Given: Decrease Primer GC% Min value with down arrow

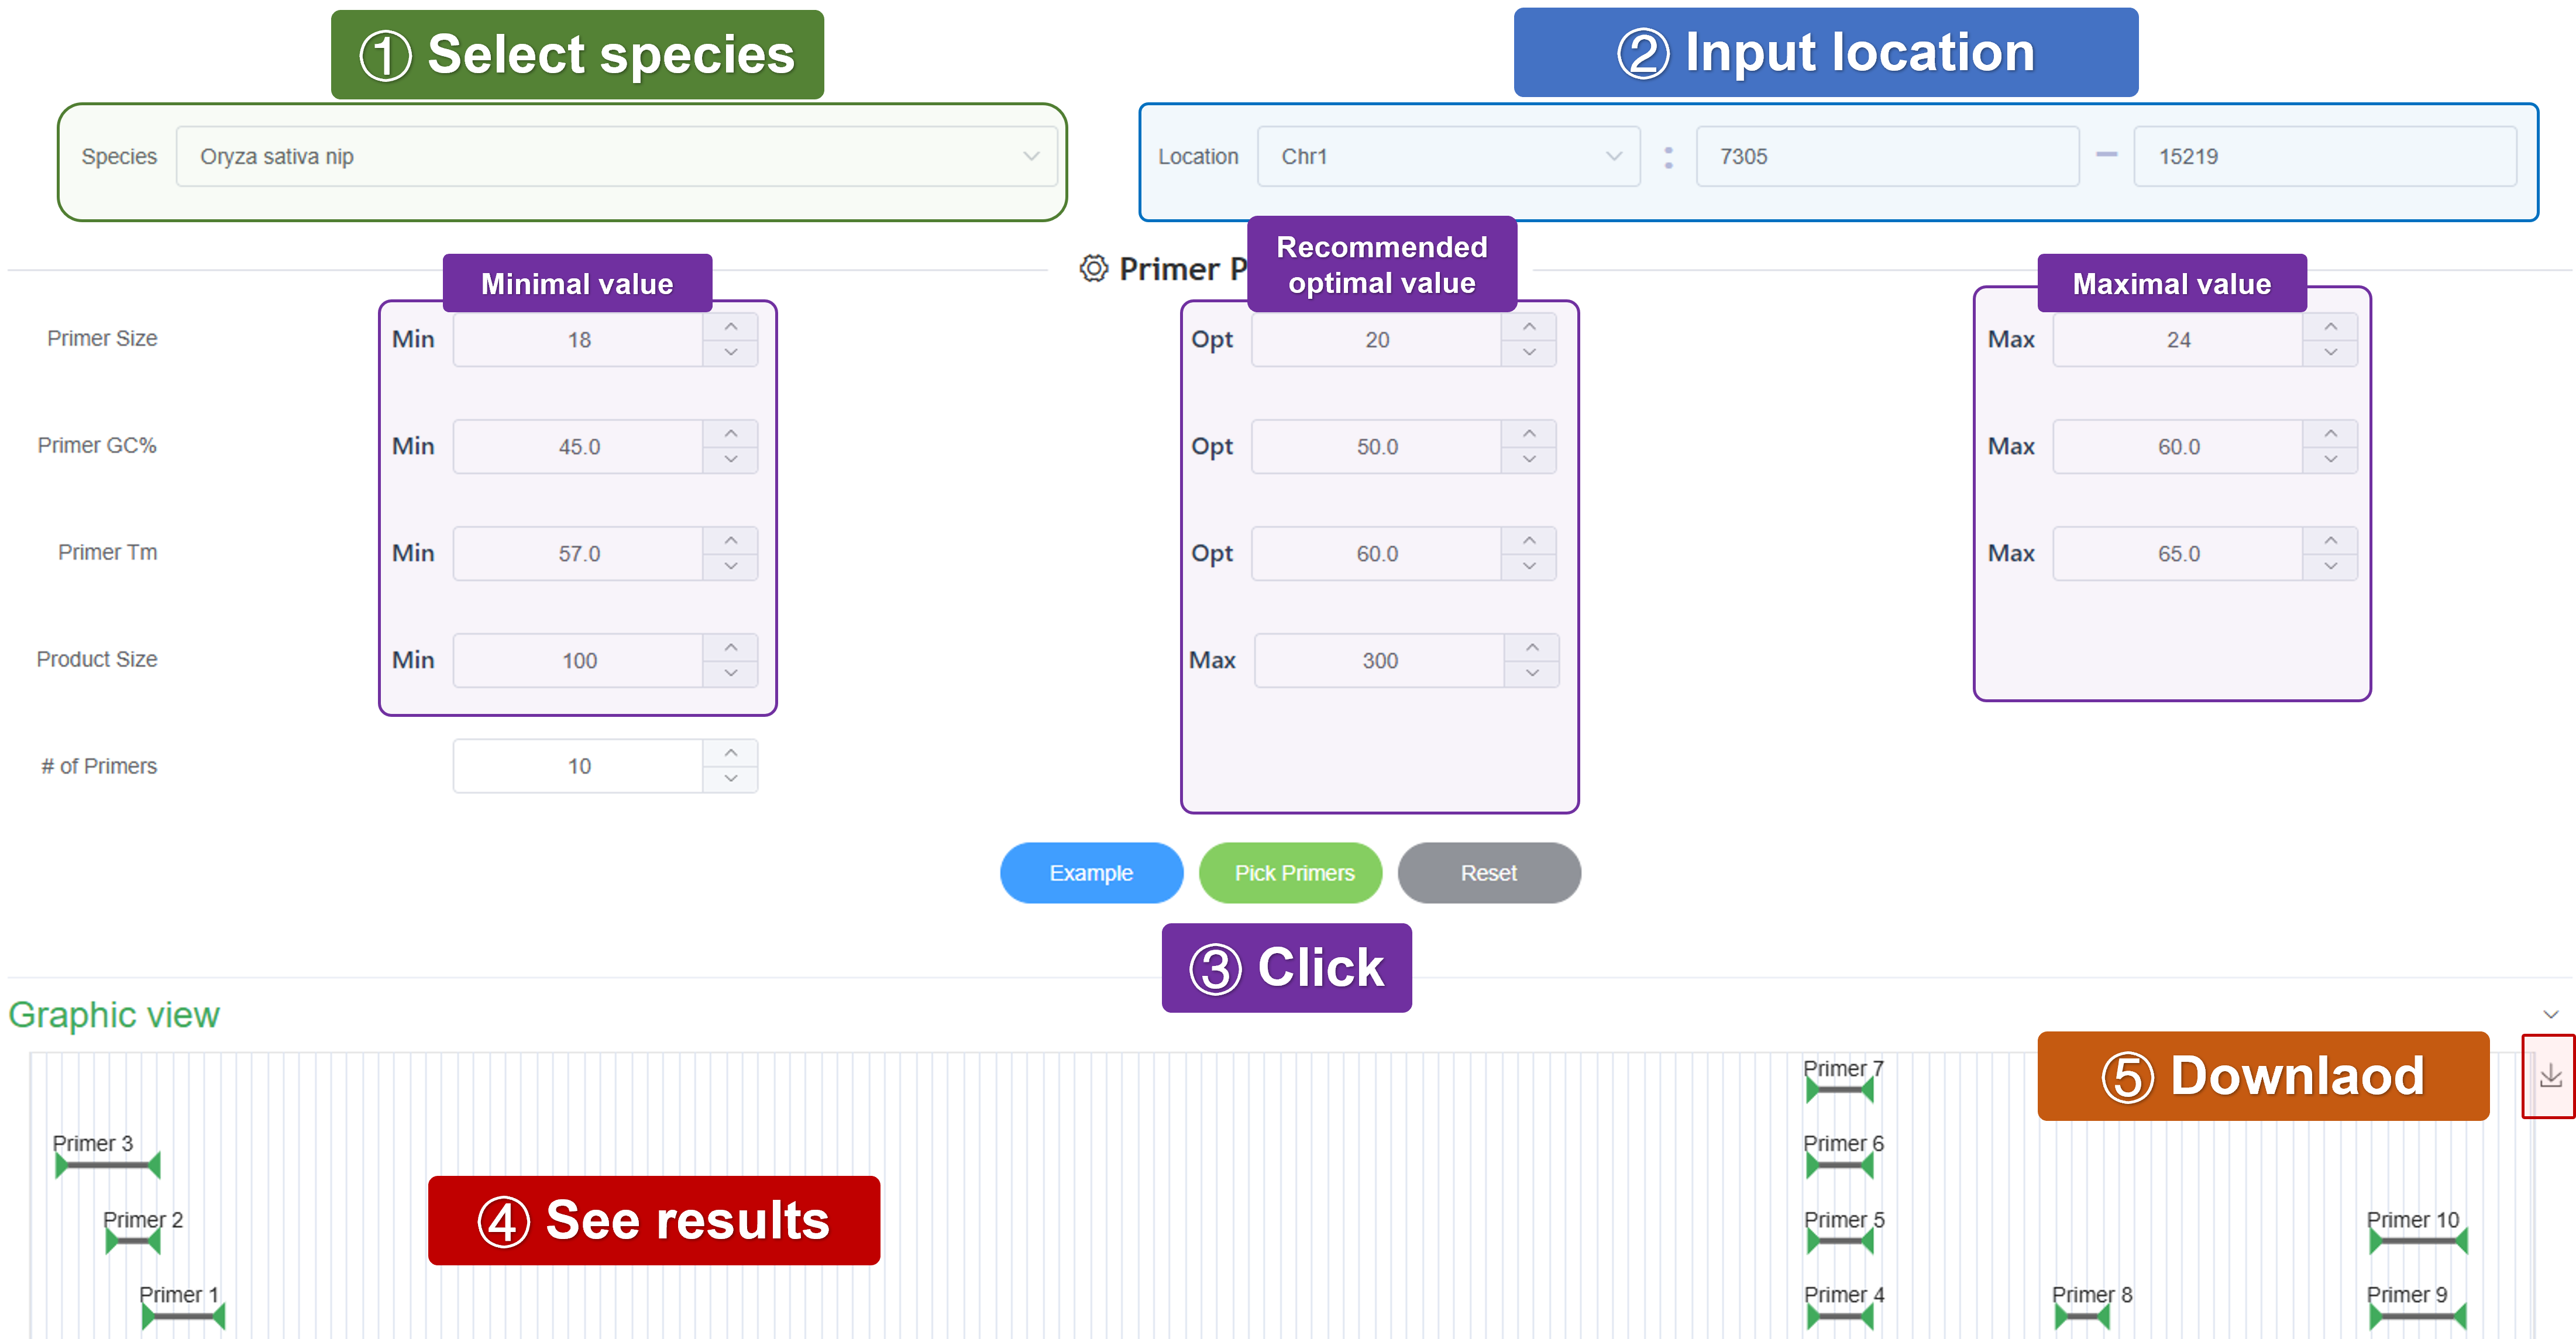Looking at the screenshot, I should 731,460.
